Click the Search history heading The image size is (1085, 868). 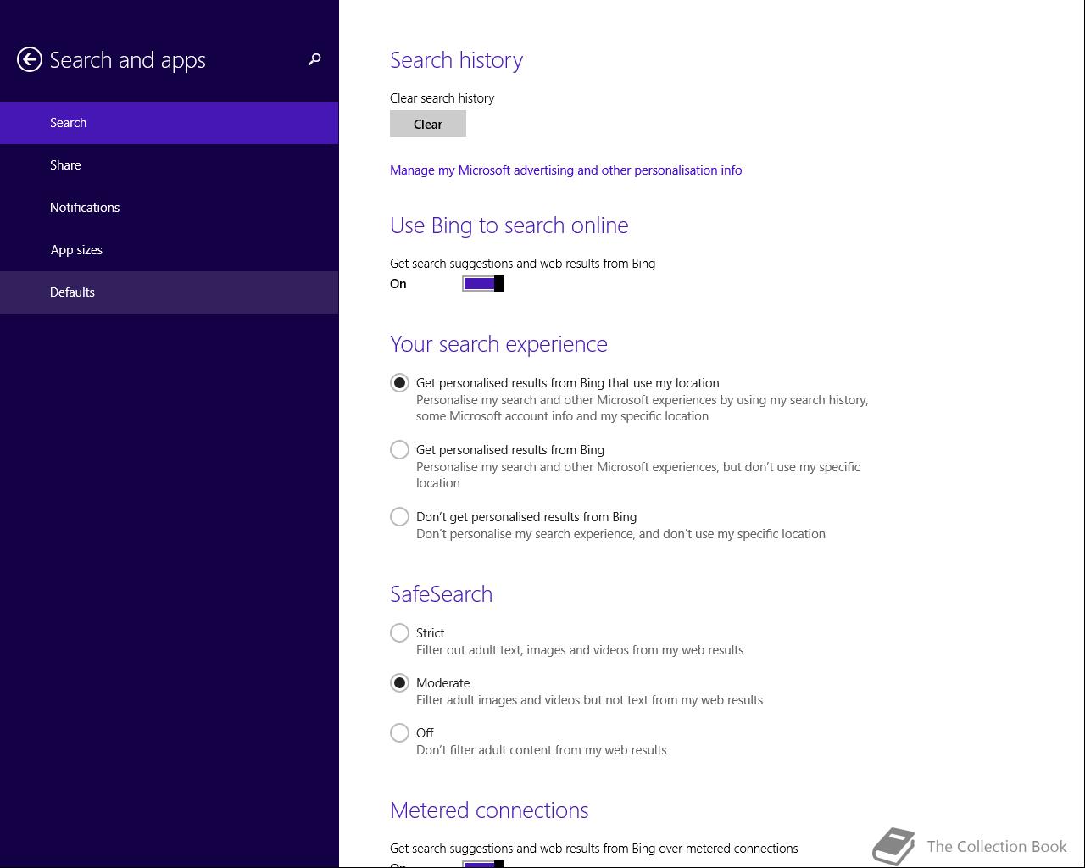456,60
